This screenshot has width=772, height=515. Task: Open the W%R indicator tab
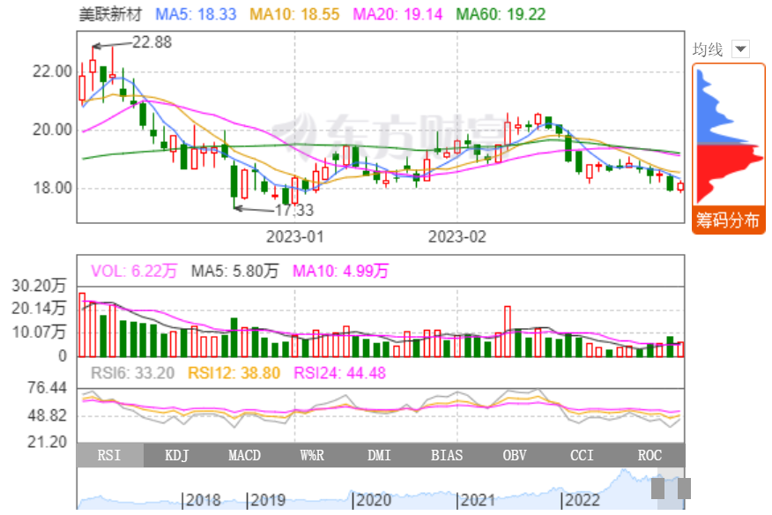coord(312,455)
